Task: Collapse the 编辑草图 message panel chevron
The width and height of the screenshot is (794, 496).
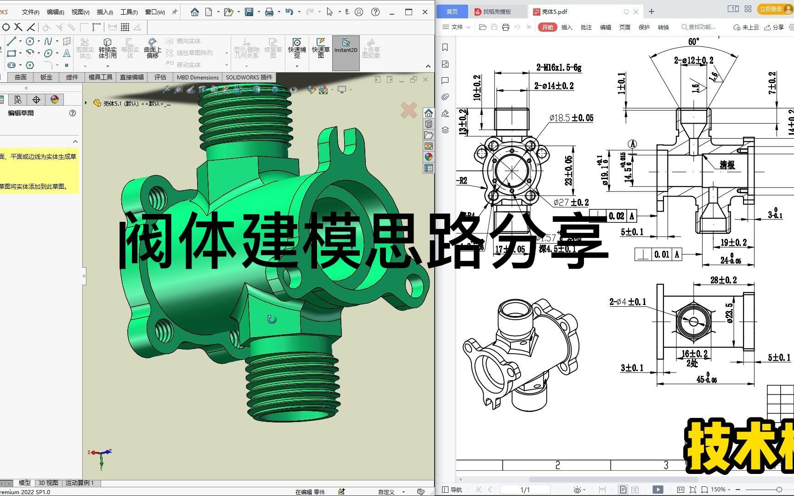Action: pyautogui.click(x=75, y=141)
